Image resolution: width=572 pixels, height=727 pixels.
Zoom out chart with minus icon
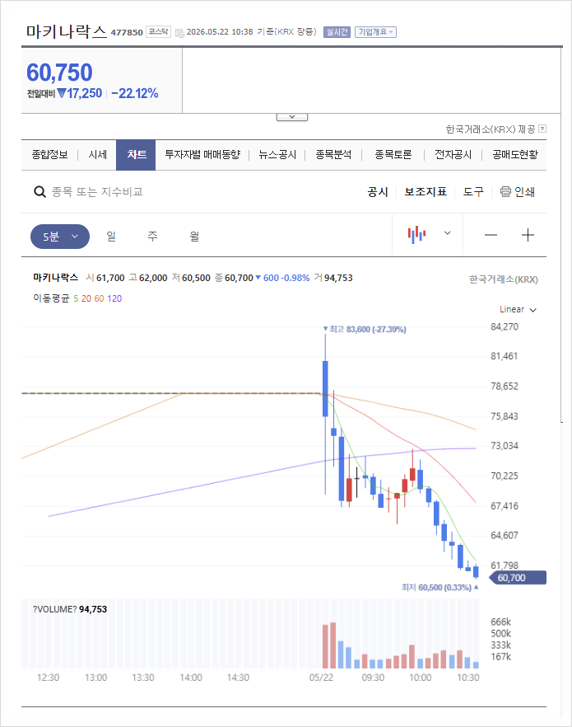[491, 235]
